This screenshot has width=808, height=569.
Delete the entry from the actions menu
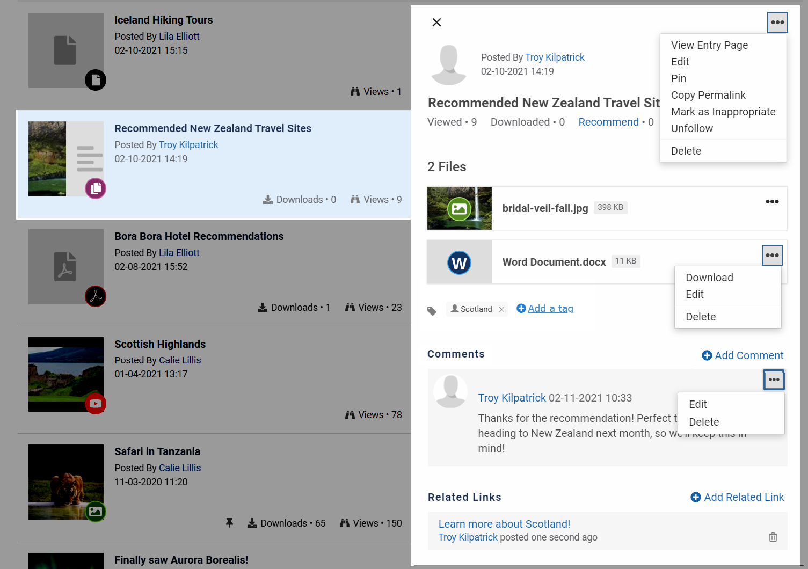point(686,151)
